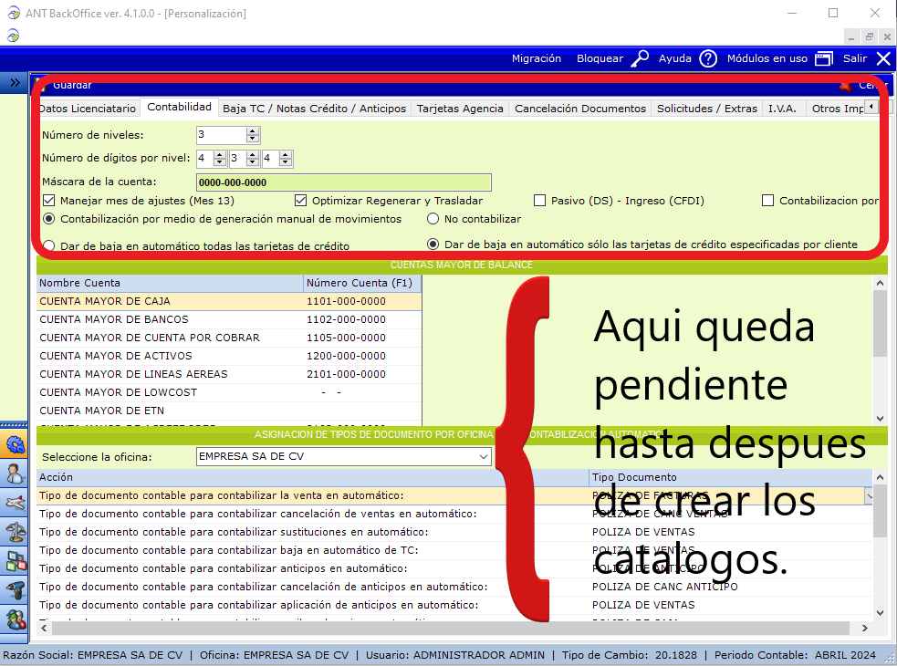The height and width of the screenshot is (666, 897).
Task: Open the Cancelación Documentos tab
Action: coord(579,109)
